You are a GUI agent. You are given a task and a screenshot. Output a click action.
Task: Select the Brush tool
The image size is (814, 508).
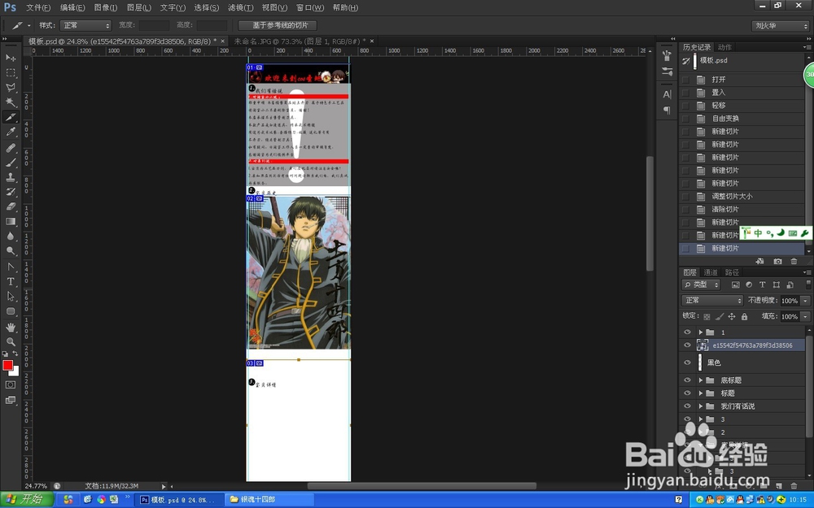11,163
